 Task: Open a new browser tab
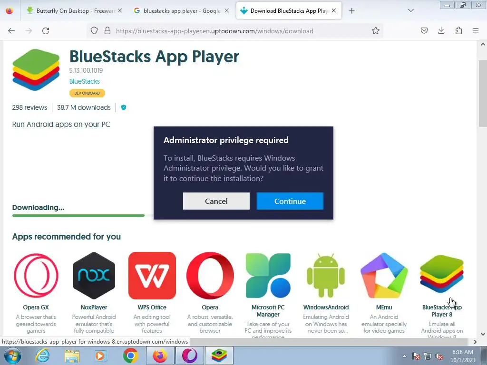click(351, 11)
